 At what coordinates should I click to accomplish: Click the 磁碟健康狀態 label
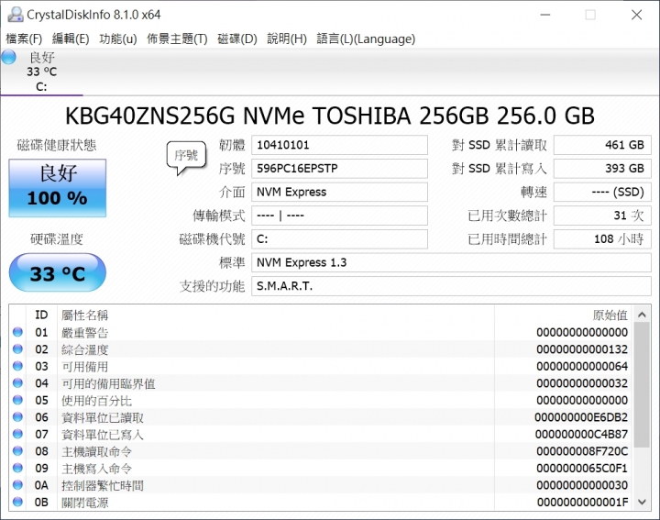click(57, 145)
